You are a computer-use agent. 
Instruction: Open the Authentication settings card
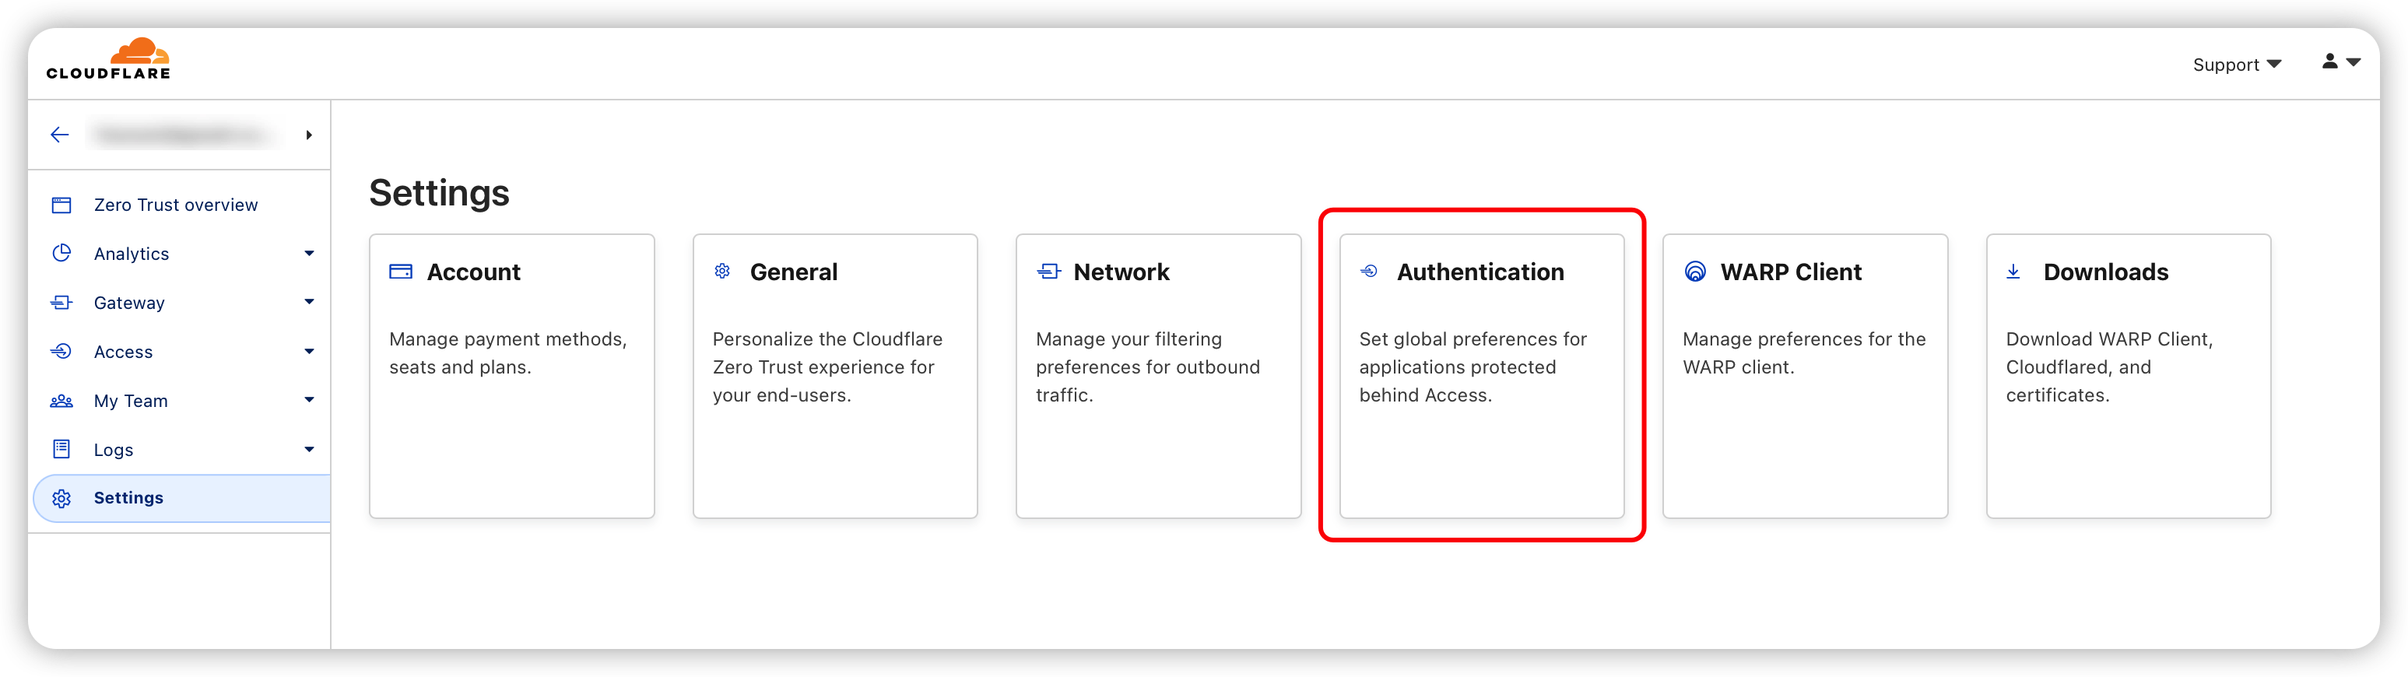[x=1481, y=376]
